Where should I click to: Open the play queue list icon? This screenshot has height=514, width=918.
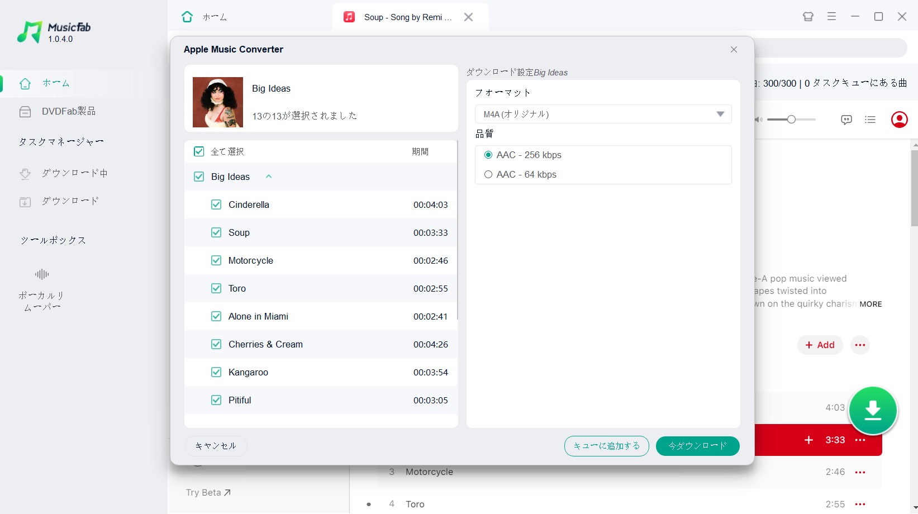(x=870, y=120)
